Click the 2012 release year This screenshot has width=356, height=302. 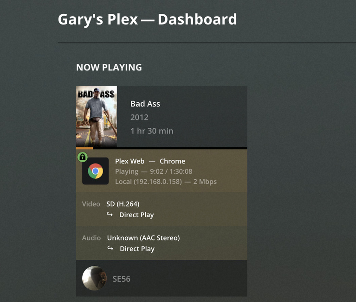(x=139, y=117)
